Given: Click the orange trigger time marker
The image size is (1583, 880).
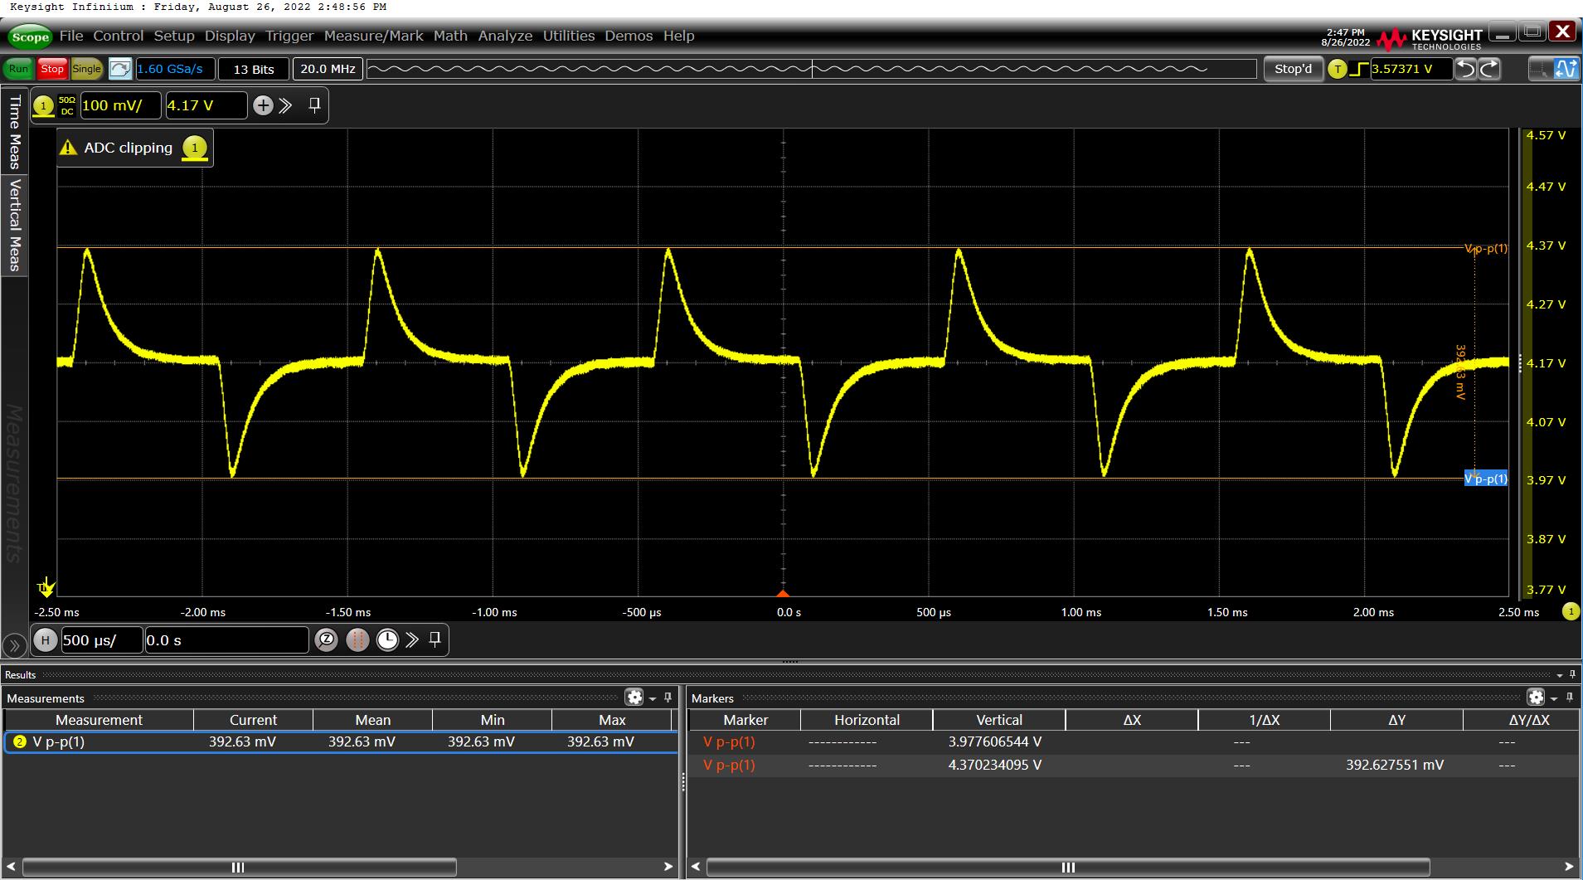Looking at the screenshot, I should (x=783, y=592).
